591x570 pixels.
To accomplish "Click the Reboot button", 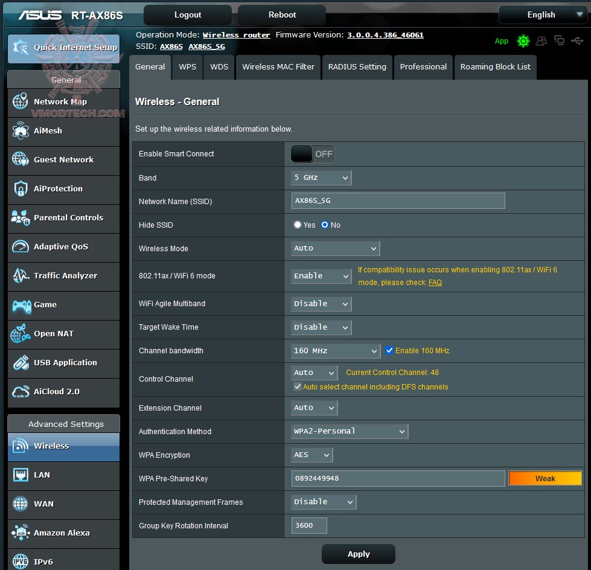I will 282,15.
